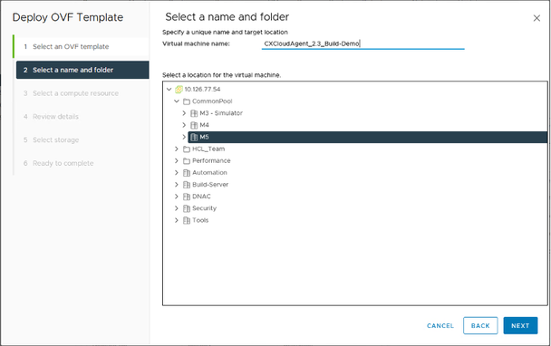Select the HCL_Team label
Screen dimensions: 551x346
208,149
